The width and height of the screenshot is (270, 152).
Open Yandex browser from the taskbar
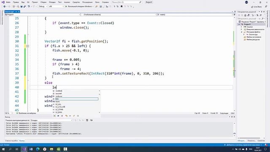45,149
